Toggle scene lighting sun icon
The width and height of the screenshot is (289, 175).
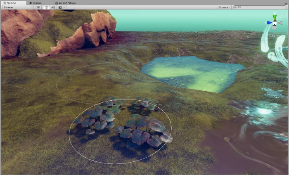click(47, 7)
